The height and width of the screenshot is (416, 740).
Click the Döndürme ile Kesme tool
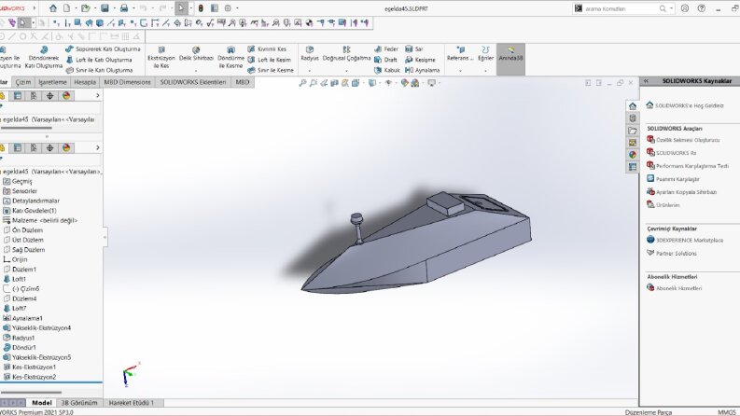(x=230, y=58)
